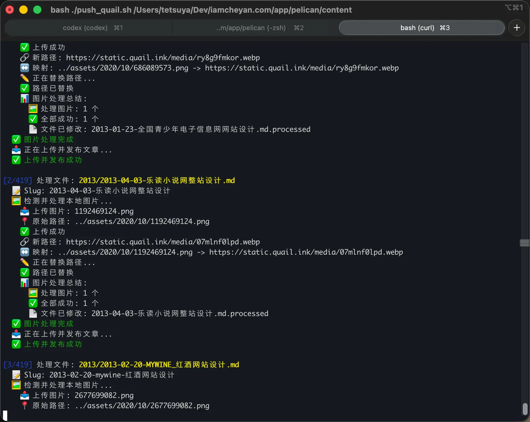Click the upload tray icon beside 1192469124.png
This screenshot has height=422, width=530.
pyautogui.click(x=24, y=211)
